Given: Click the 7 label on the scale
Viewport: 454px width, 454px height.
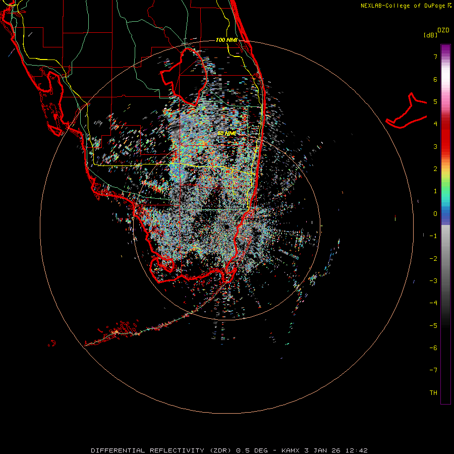Looking at the screenshot, I should (435, 56).
